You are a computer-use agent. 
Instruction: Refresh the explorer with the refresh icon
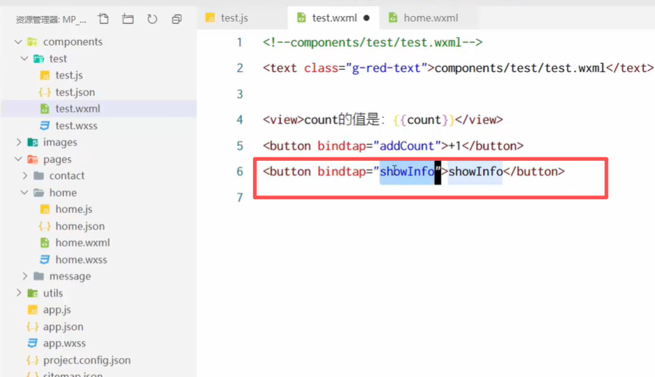click(x=152, y=19)
